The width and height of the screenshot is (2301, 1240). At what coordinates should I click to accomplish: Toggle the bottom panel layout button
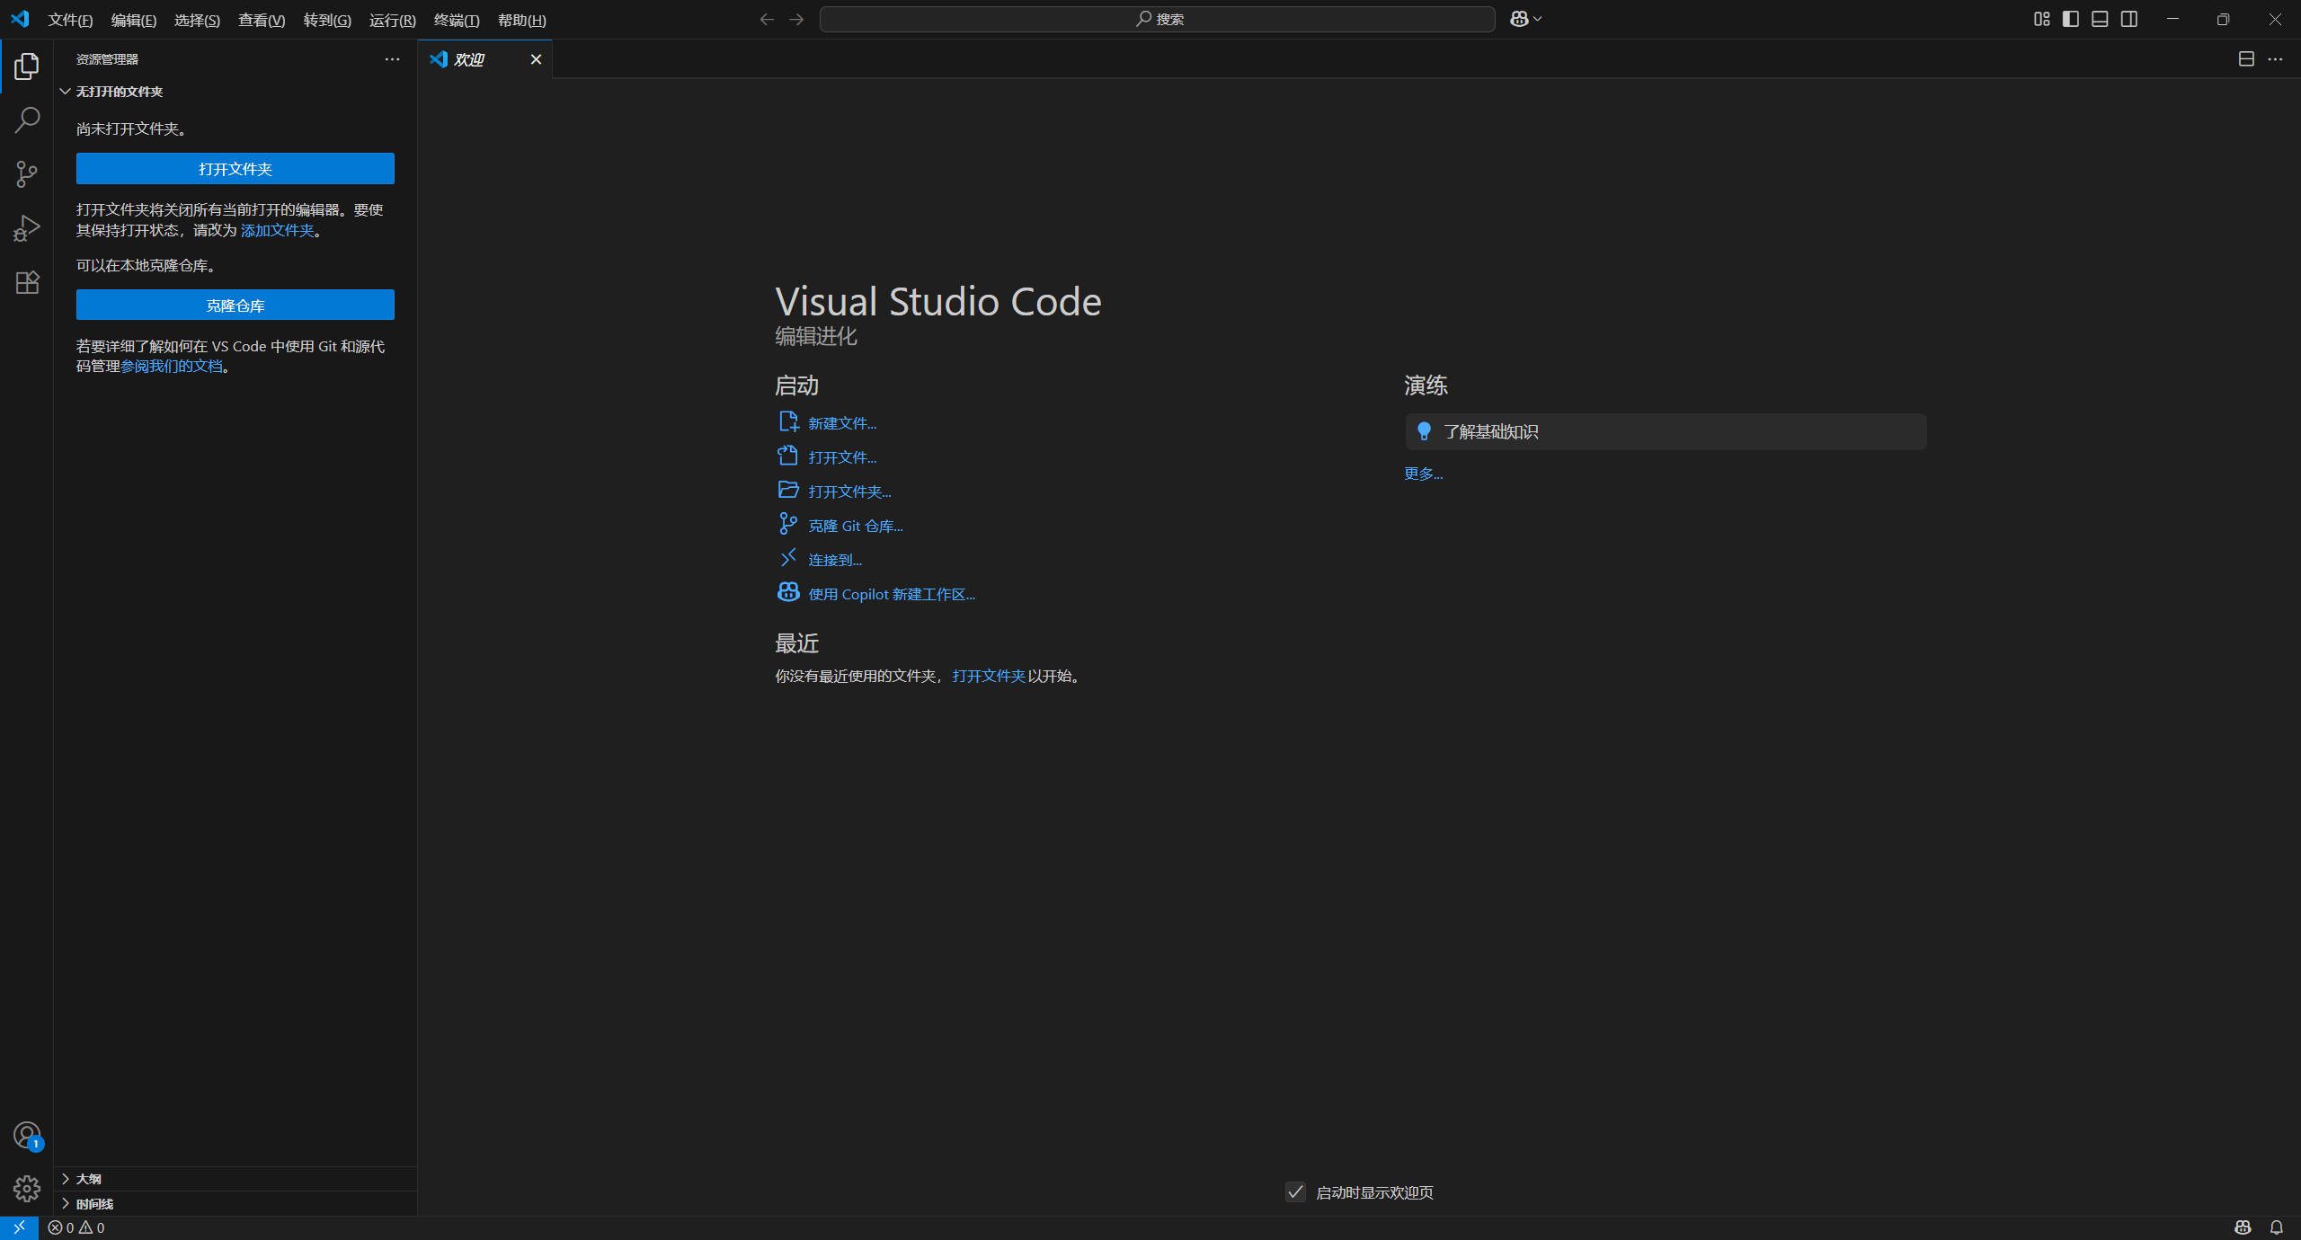2100,19
